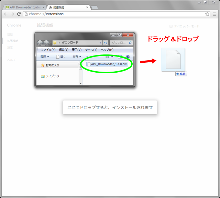Select APK_Downloader_1.4.0.crx file

[107, 64]
